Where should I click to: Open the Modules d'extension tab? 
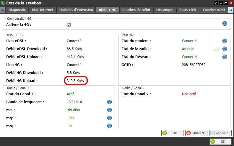[x=76, y=10]
